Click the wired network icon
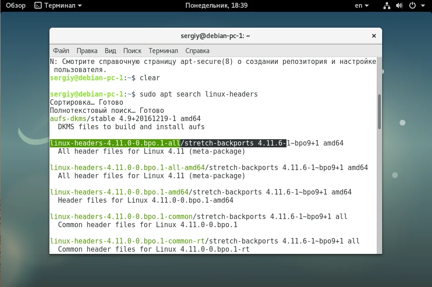Viewport: 432px width, 287px height. pos(387,5)
